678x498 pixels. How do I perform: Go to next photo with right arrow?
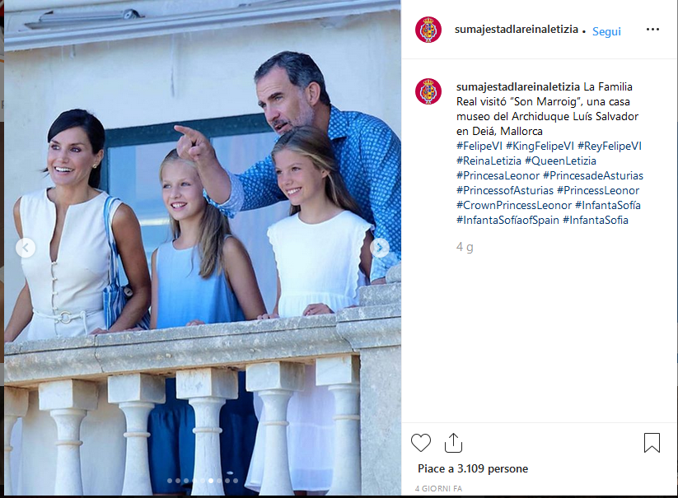click(380, 248)
